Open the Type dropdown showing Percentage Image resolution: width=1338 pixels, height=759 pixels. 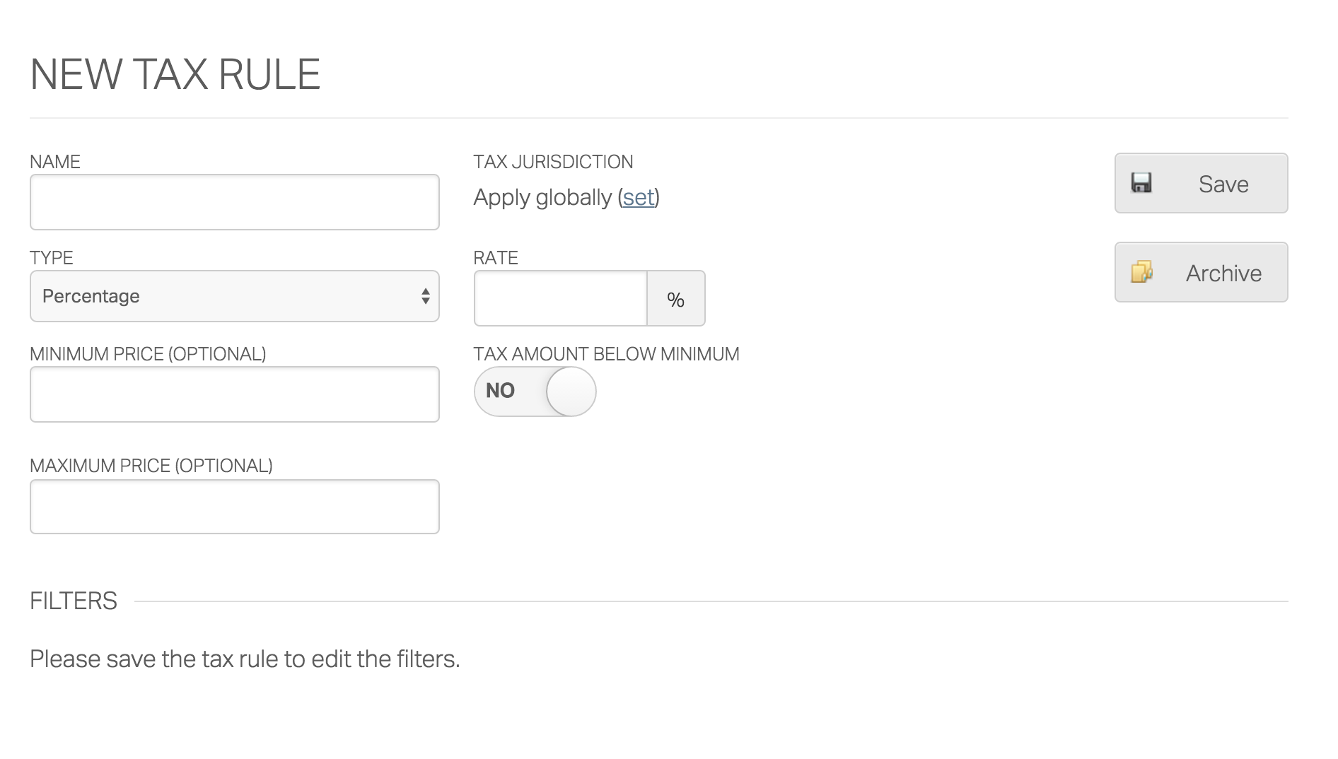click(234, 295)
